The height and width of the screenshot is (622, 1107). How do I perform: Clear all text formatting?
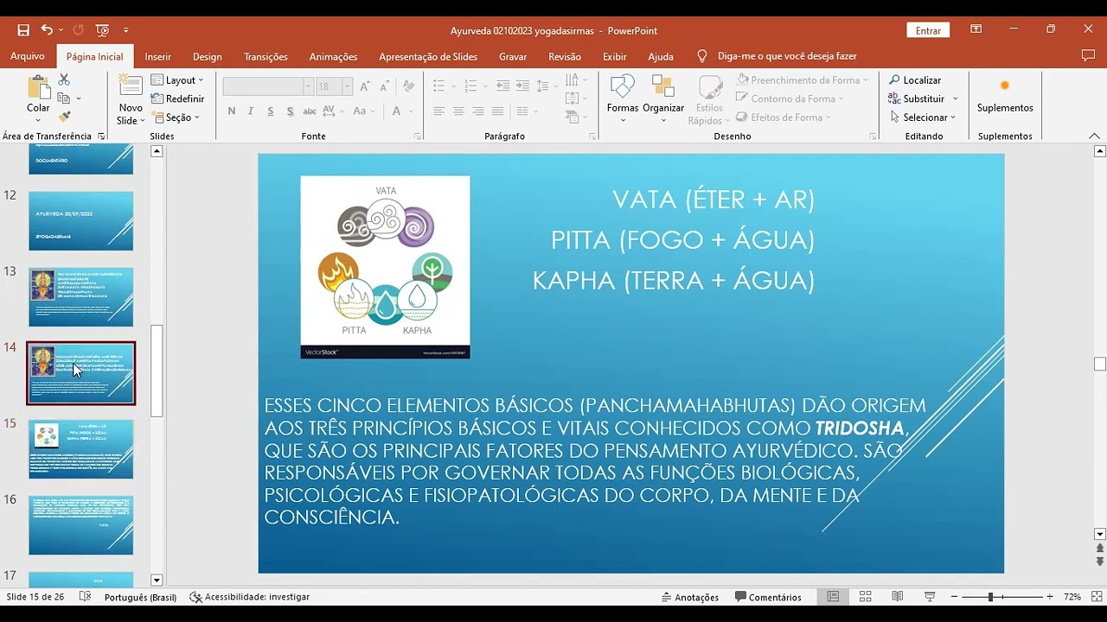[x=409, y=86]
